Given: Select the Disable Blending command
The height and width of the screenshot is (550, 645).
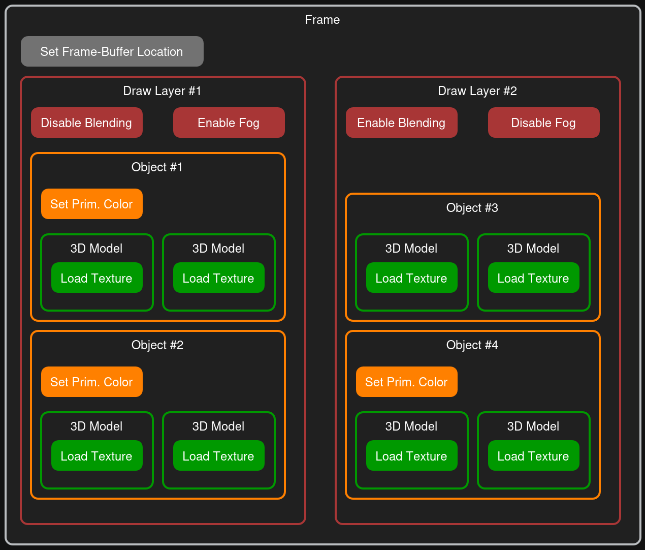Looking at the screenshot, I should coord(86,123).
